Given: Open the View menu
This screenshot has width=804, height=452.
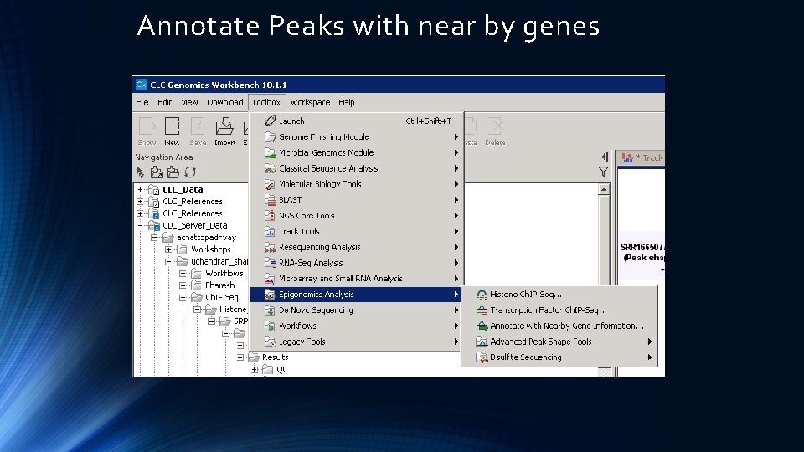Looking at the screenshot, I should click(189, 102).
